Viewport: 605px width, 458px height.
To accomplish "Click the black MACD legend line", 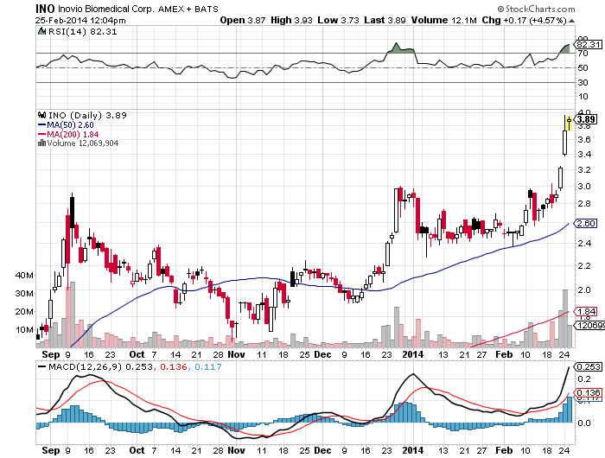I will point(41,366).
